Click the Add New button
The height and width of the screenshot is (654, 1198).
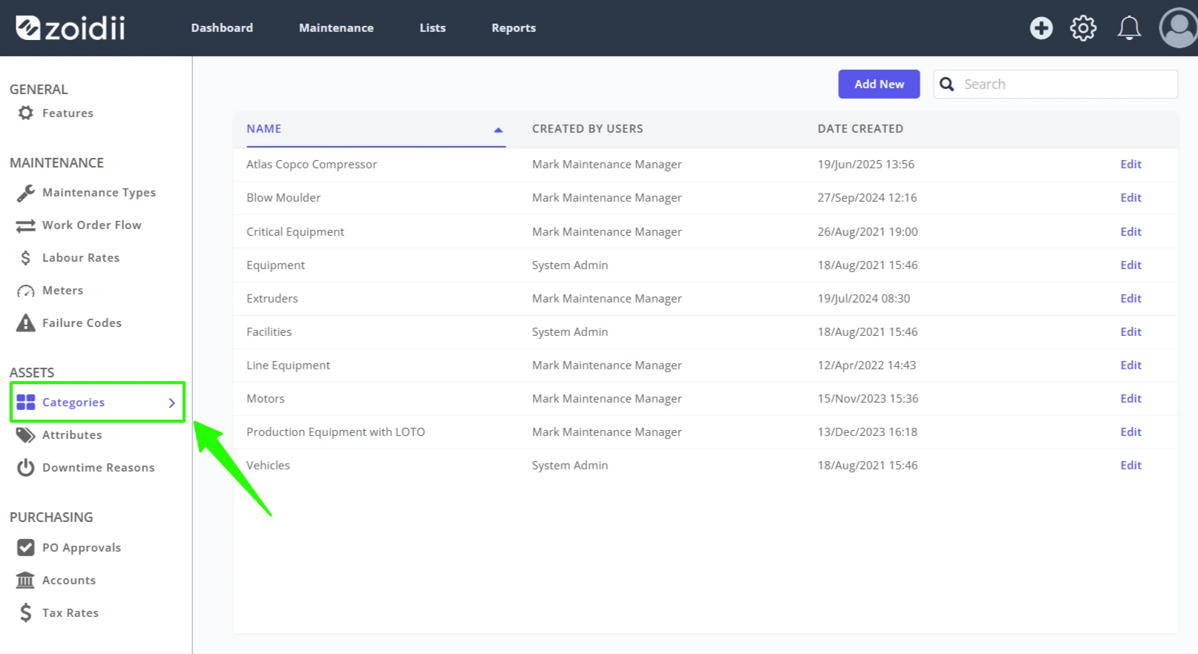coord(879,84)
